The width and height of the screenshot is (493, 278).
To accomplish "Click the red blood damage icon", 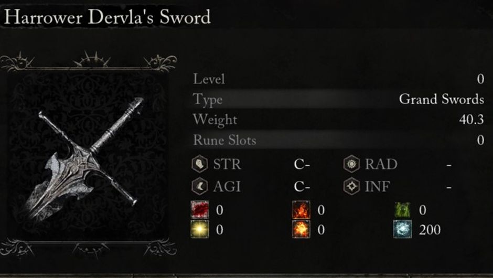I will click(200, 210).
